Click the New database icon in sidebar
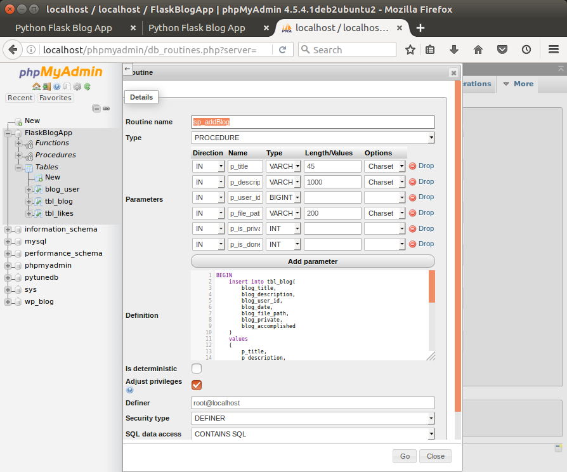The height and width of the screenshot is (472, 567). coord(18,122)
